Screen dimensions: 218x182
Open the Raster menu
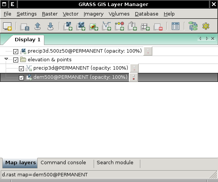pyautogui.click(x=50, y=14)
